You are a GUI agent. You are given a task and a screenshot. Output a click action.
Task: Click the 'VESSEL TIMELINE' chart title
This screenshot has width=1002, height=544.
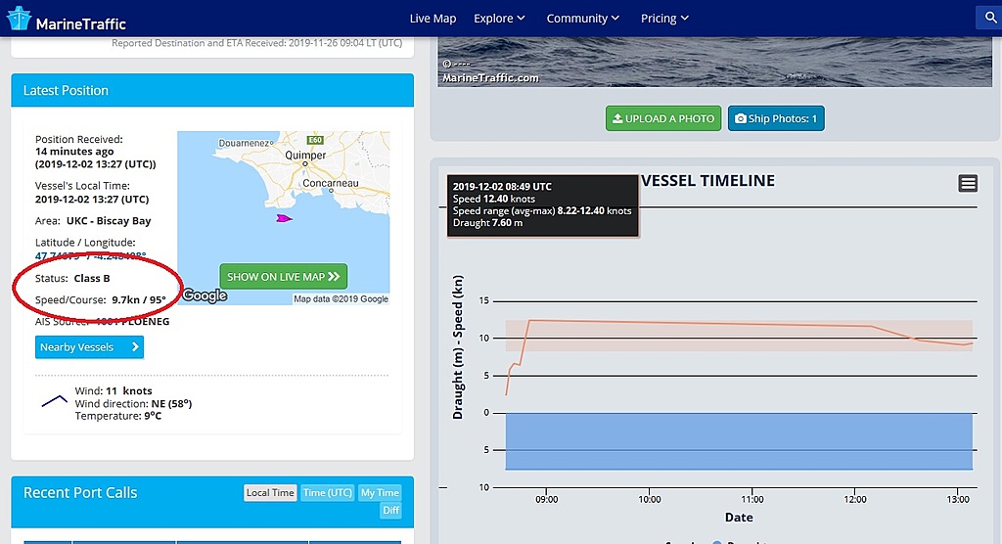tap(707, 181)
